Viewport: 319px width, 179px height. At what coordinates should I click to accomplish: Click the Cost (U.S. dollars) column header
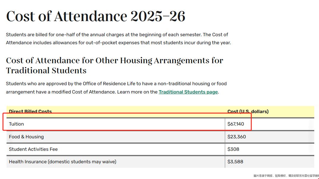coord(248,112)
